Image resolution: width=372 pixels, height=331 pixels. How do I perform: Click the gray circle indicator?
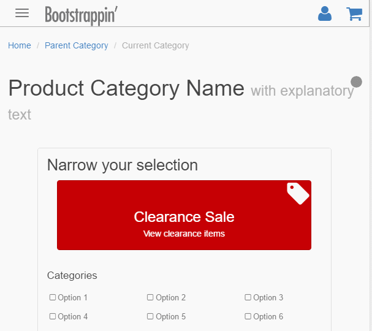pyautogui.click(x=356, y=82)
